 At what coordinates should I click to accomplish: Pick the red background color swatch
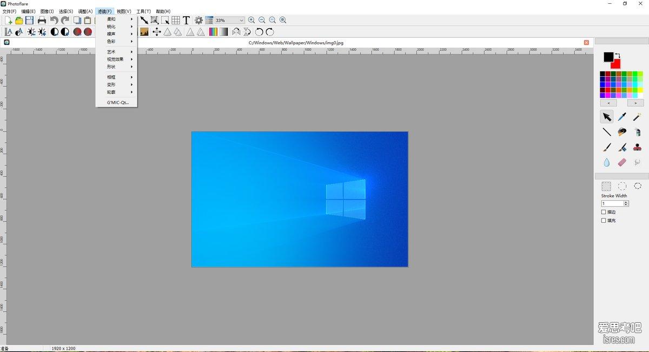pyautogui.click(x=617, y=65)
